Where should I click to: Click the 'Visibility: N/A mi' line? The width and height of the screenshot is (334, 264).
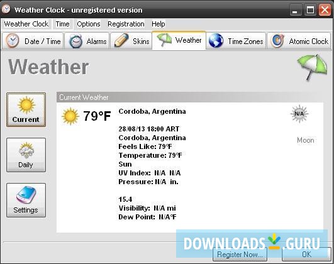pos(147,208)
